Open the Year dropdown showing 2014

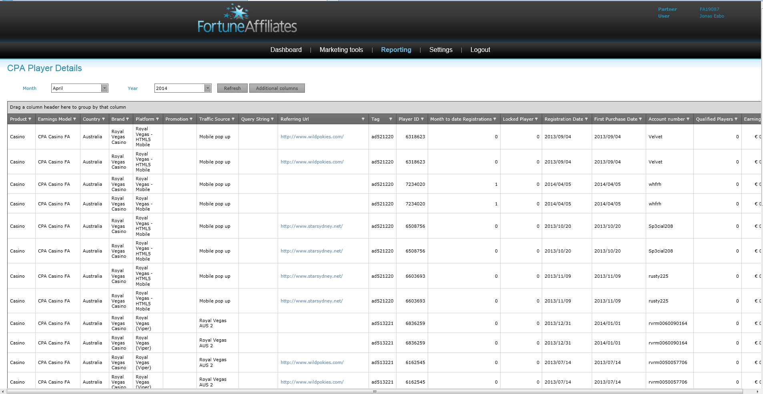click(x=183, y=88)
